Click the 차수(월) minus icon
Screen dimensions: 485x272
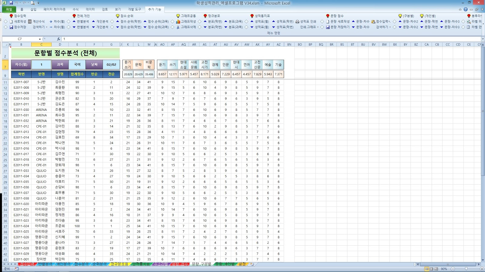click(51, 27)
